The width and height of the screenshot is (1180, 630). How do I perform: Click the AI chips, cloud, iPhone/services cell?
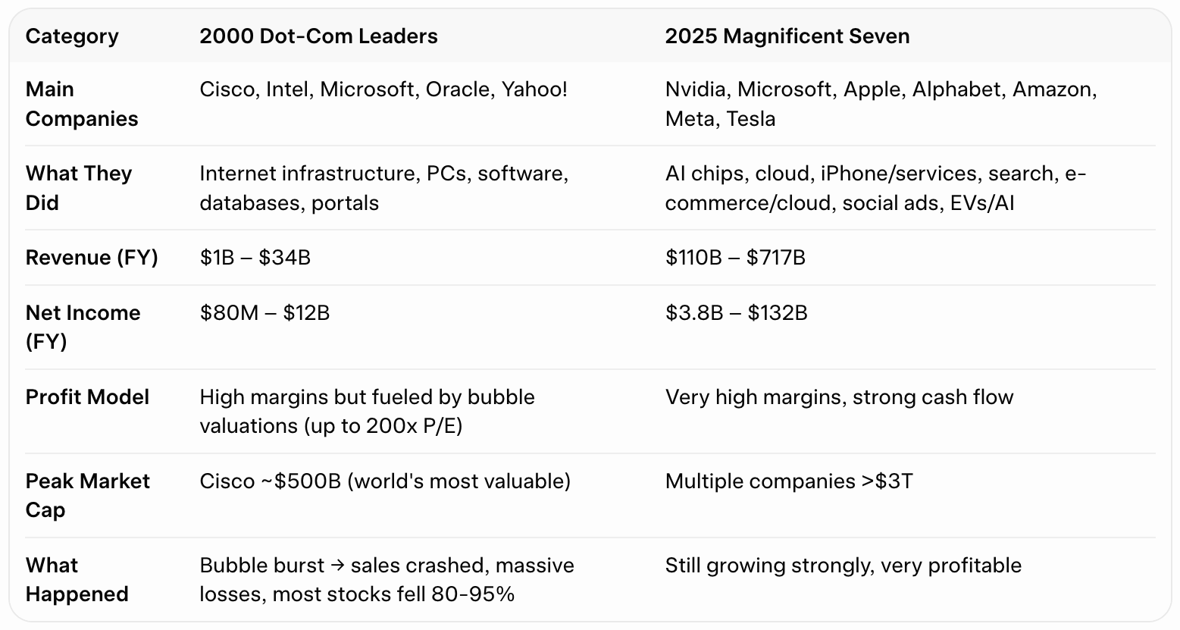click(876, 188)
